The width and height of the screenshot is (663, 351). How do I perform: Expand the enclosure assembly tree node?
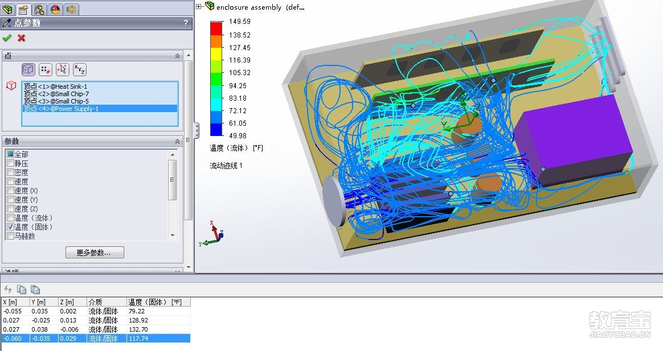(199, 7)
